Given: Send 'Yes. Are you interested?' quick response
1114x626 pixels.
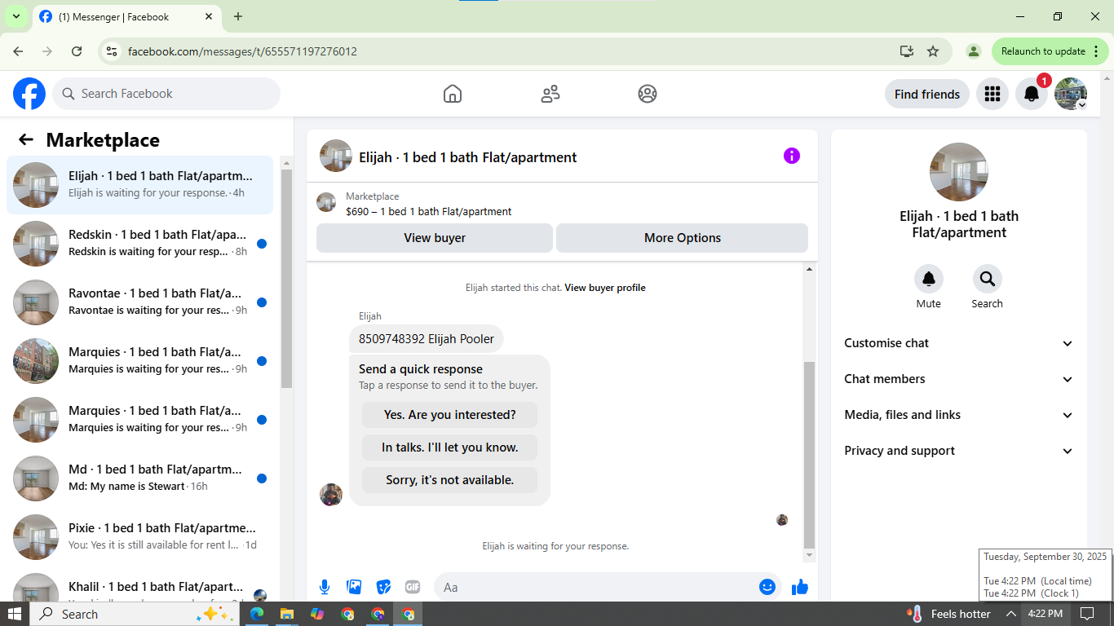Looking at the screenshot, I should [x=450, y=415].
